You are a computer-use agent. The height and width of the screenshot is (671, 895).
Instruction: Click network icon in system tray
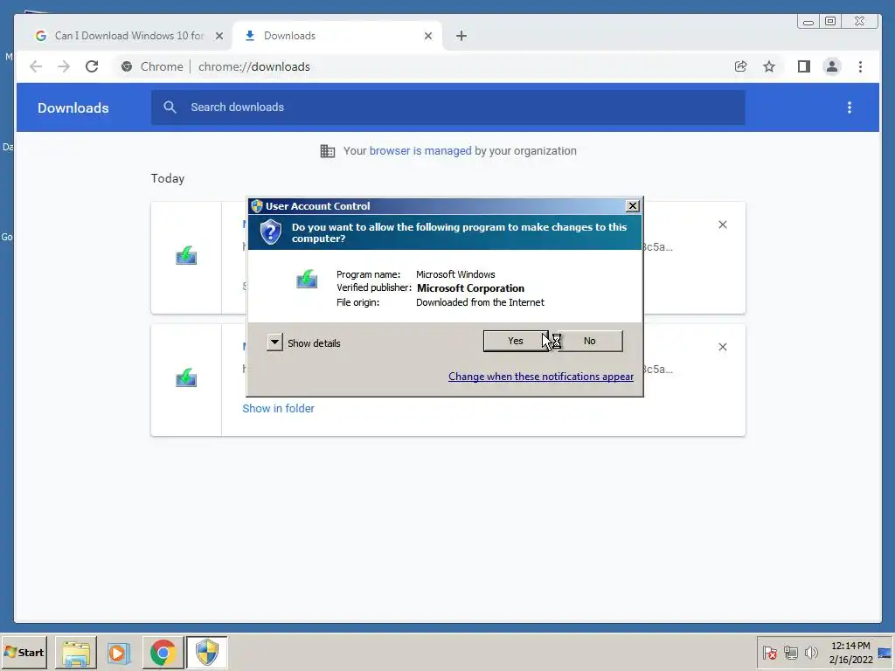[790, 653]
